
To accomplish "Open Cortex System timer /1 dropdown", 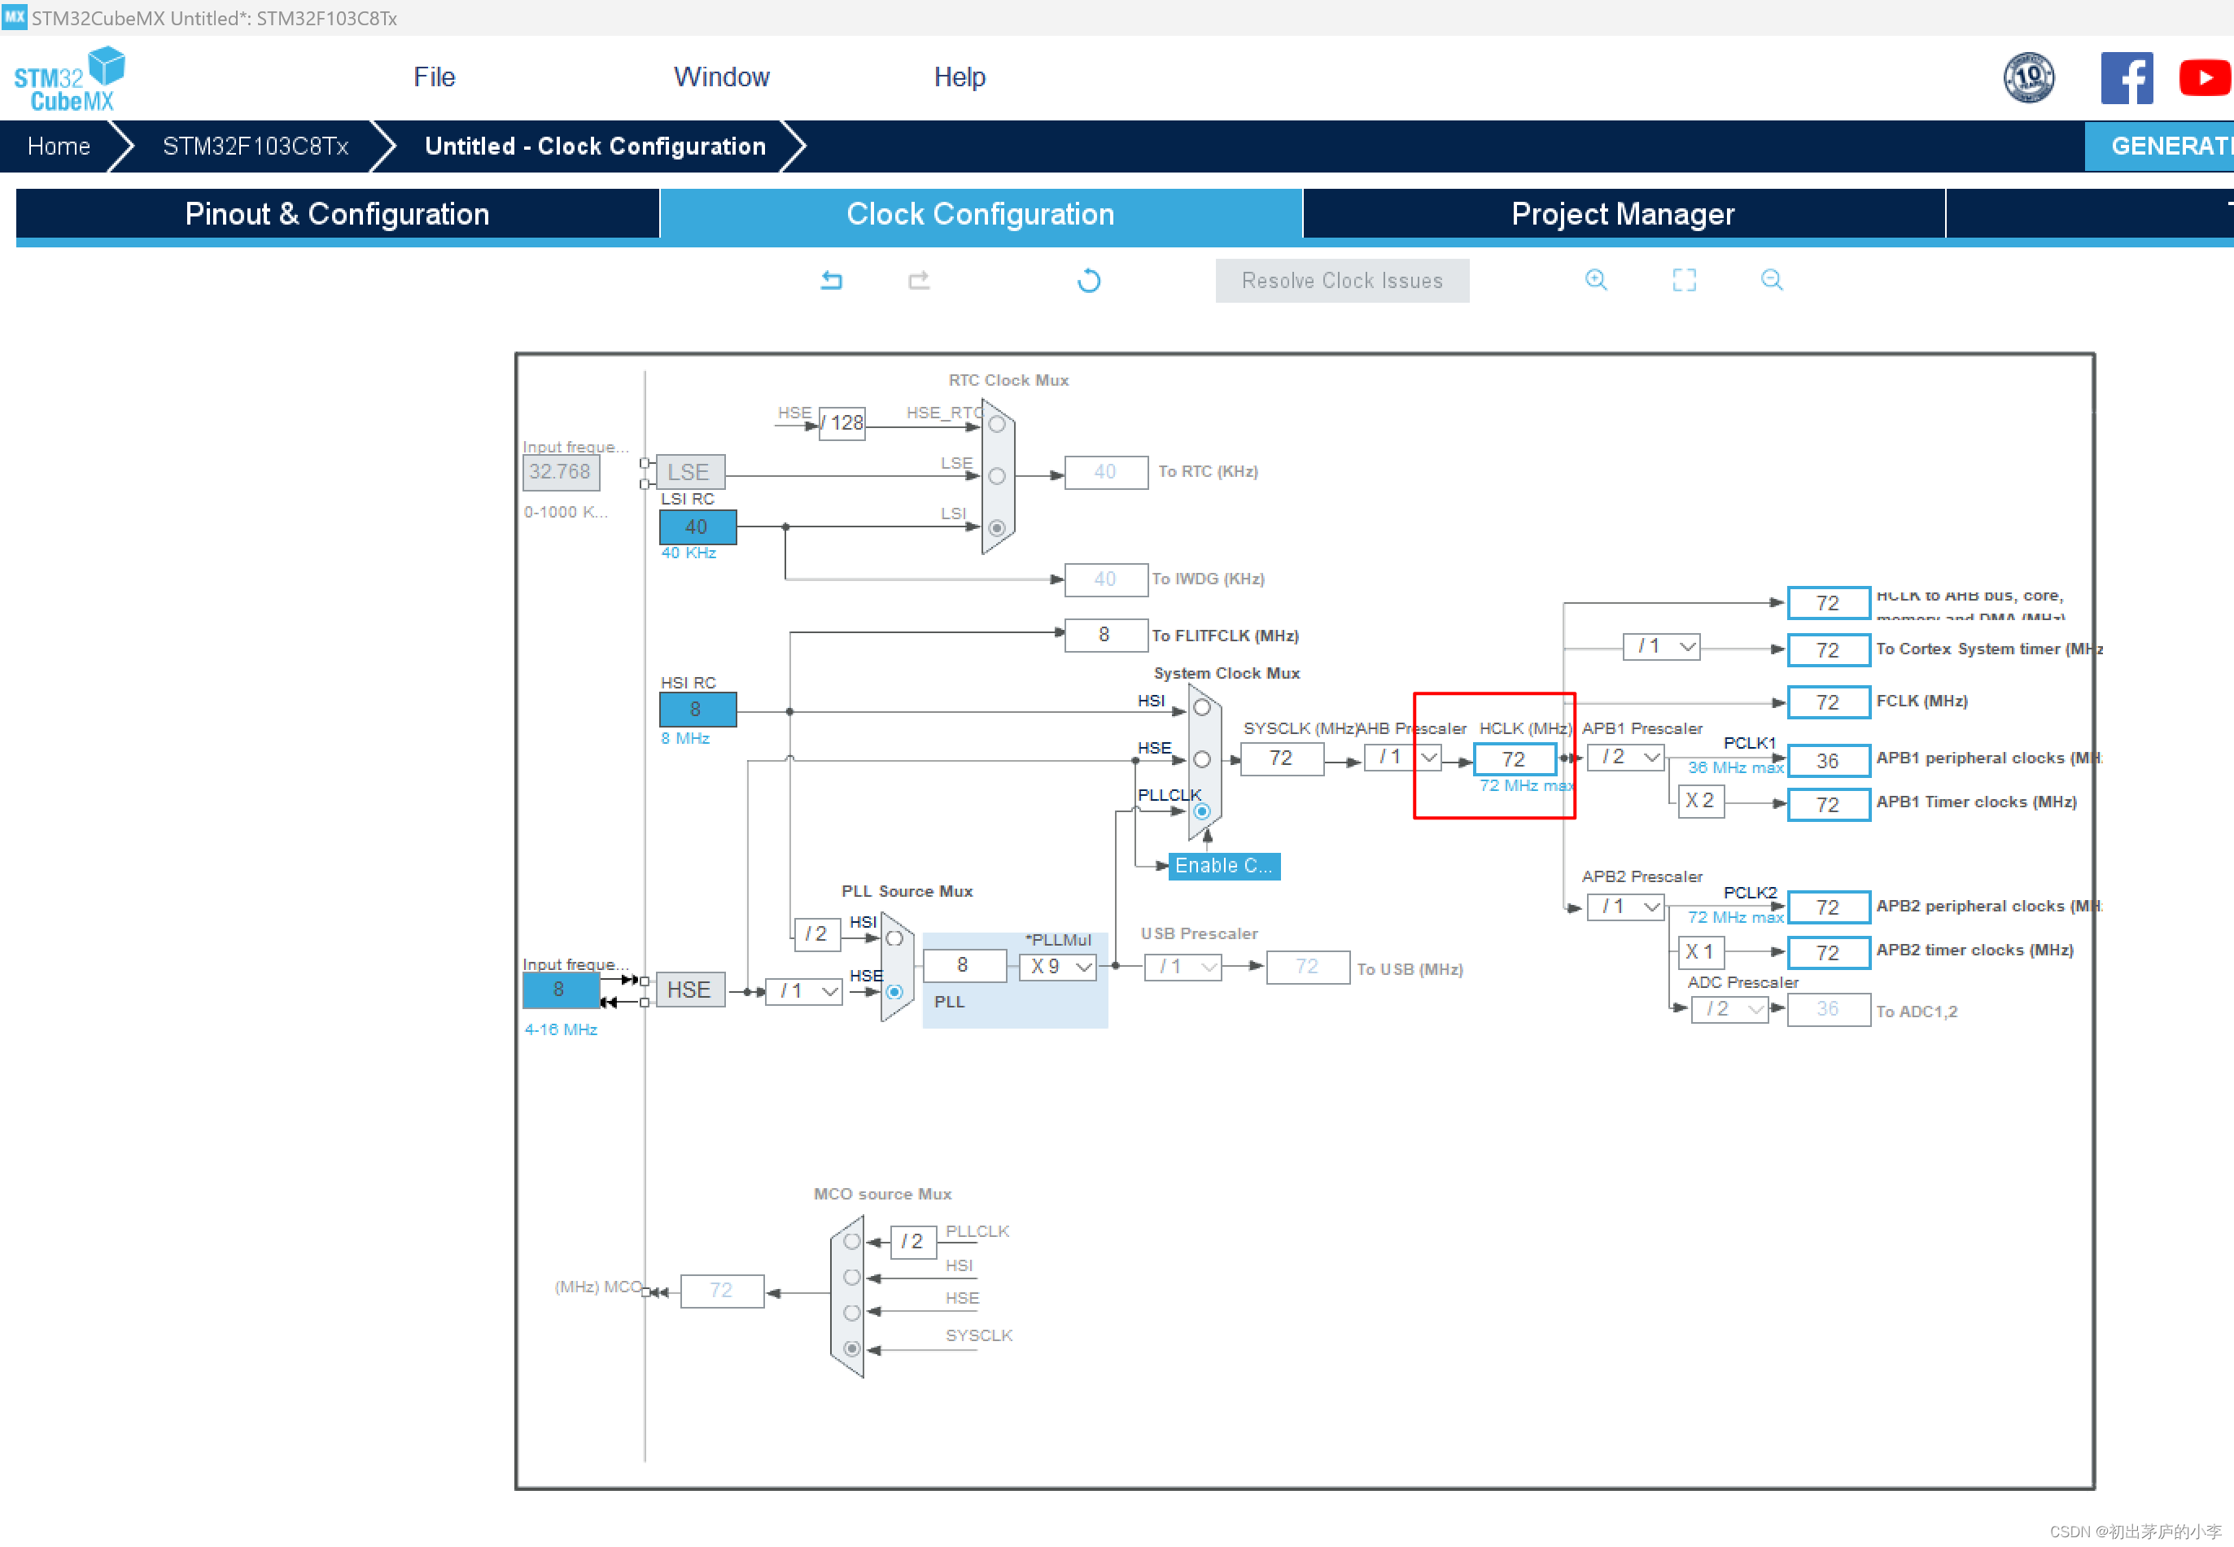I will tap(1661, 646).
